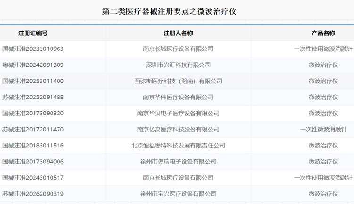Viewport: 354px width, 204px height.
Task: Click registrant 南京华贝电子医疗设备有限公司
Action: (178, 114)
